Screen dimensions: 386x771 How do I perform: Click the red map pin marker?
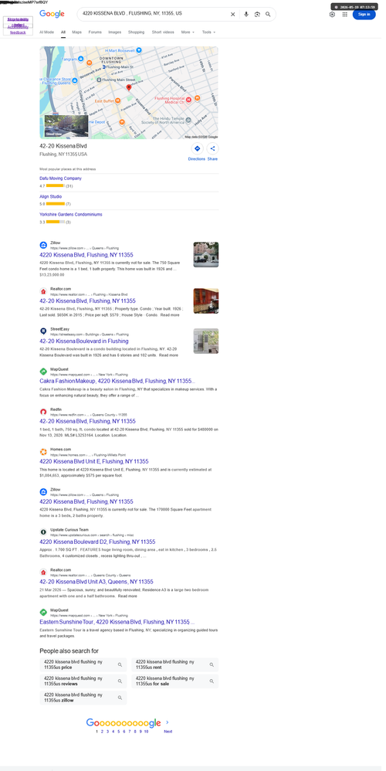(x=129, y=87)
